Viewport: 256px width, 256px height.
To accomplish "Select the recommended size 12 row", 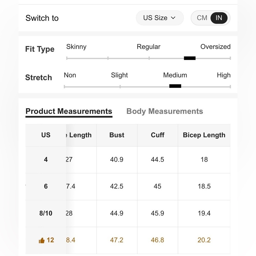I will click(128, 240).
